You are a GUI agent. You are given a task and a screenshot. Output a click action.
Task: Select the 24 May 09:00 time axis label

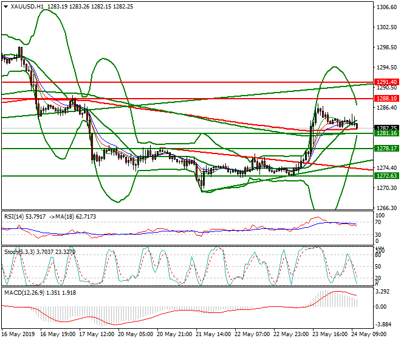[x=369, y=334]
